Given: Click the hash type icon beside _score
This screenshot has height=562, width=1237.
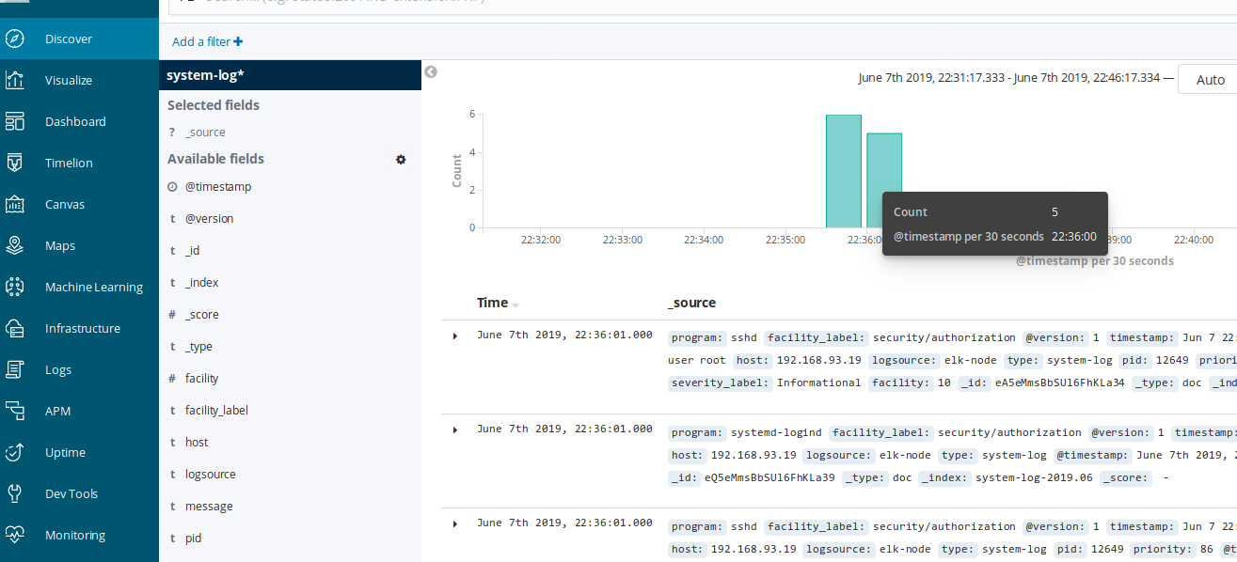Looking at the screenshot, I should click(x=172, y=315).
